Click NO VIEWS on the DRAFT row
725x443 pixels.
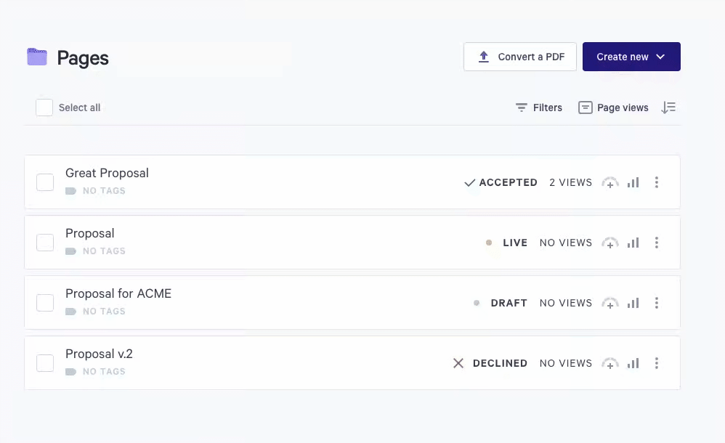[x=565, y=304]
